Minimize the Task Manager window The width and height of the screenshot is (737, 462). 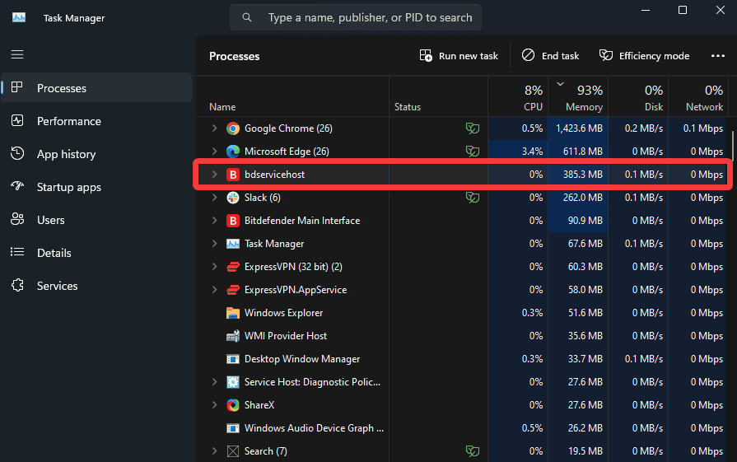pos(646,10)
